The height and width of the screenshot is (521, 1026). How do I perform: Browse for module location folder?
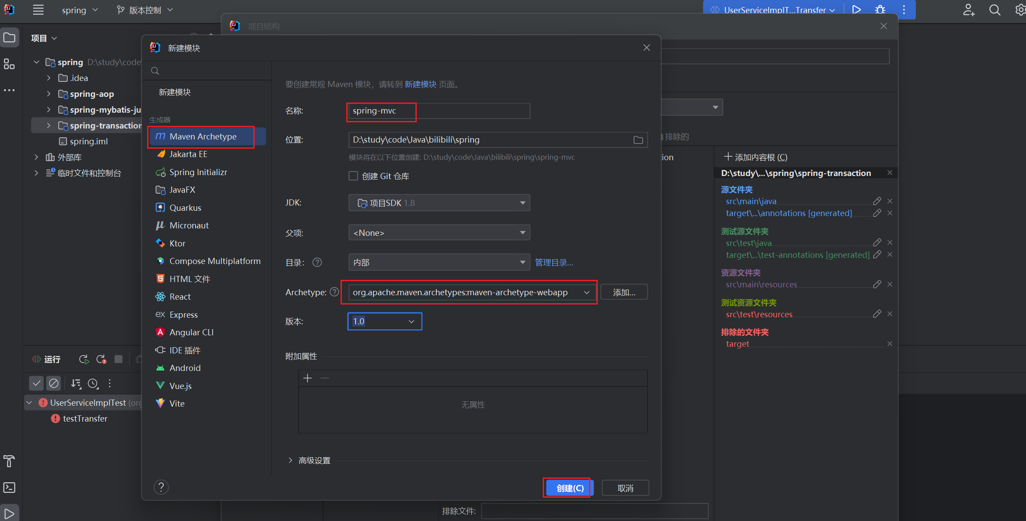(x=638, y=140)
